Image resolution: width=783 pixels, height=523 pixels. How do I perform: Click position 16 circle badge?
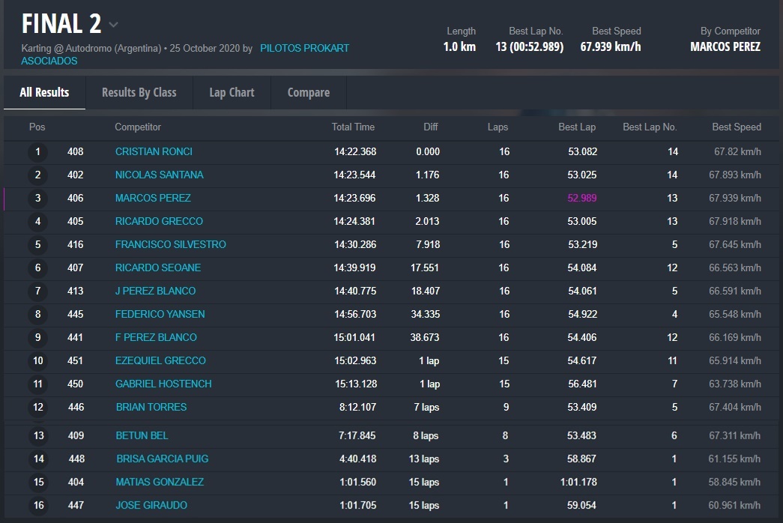pyautogui.click(x=38, y=506)
